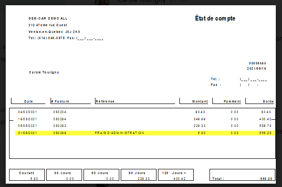Screen dimensions: 282x187
Task: Click the Courant aging box
Action: click(x=27, y=175)
